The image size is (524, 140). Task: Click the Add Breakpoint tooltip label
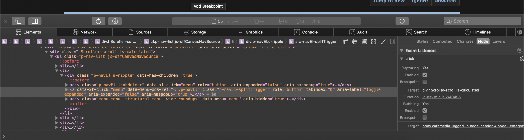[x=208, y=6]
